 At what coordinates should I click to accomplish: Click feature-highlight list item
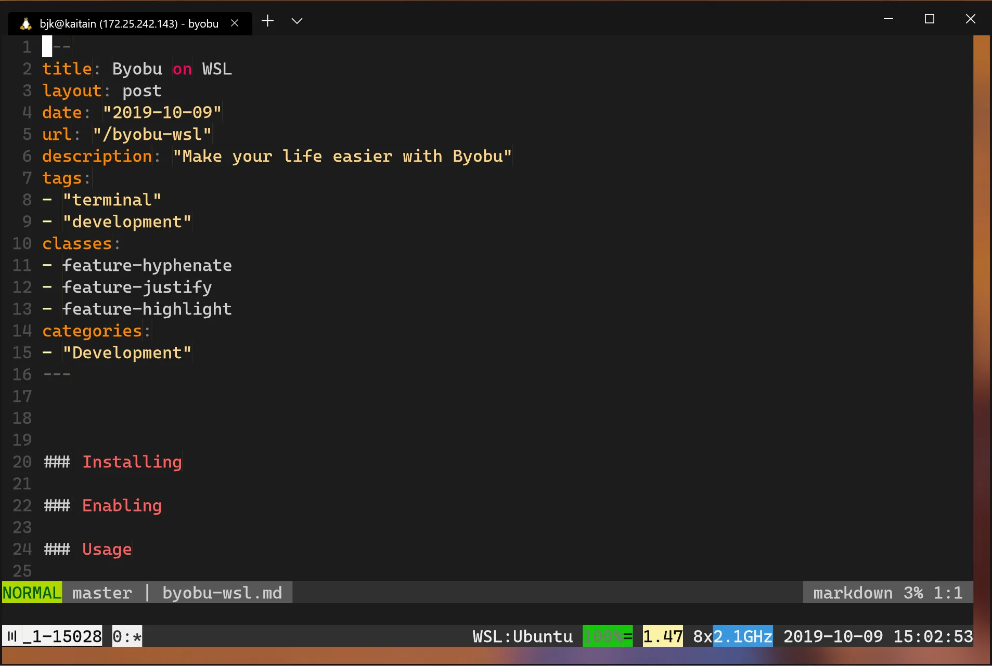[147, 309]
